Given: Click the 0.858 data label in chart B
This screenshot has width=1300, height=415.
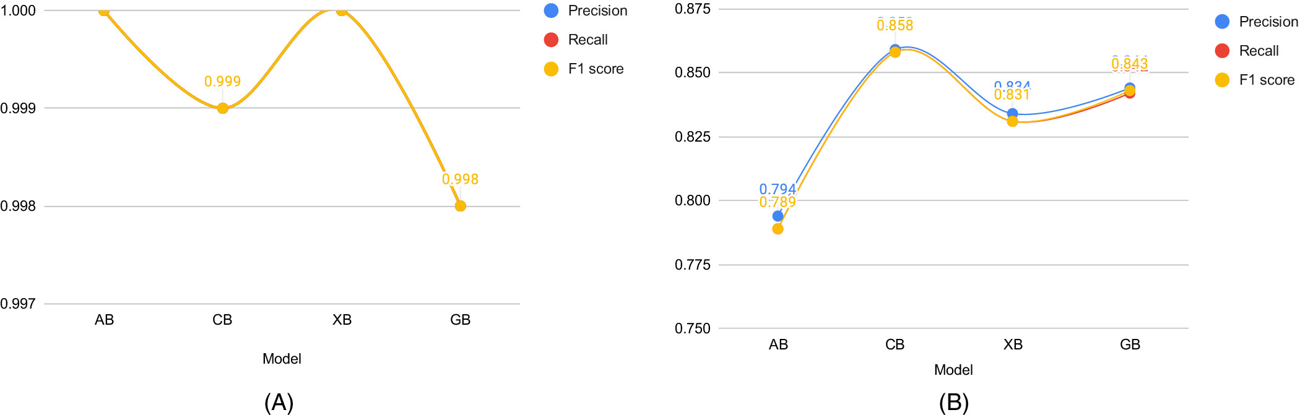Looking at the screenshot, I should [x=895, y=25].
